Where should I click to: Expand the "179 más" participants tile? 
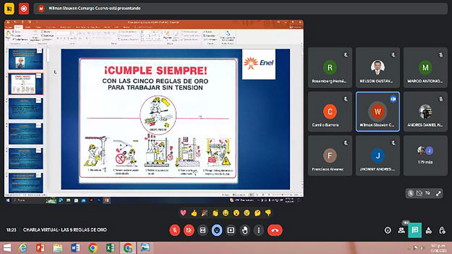point(425,156)
